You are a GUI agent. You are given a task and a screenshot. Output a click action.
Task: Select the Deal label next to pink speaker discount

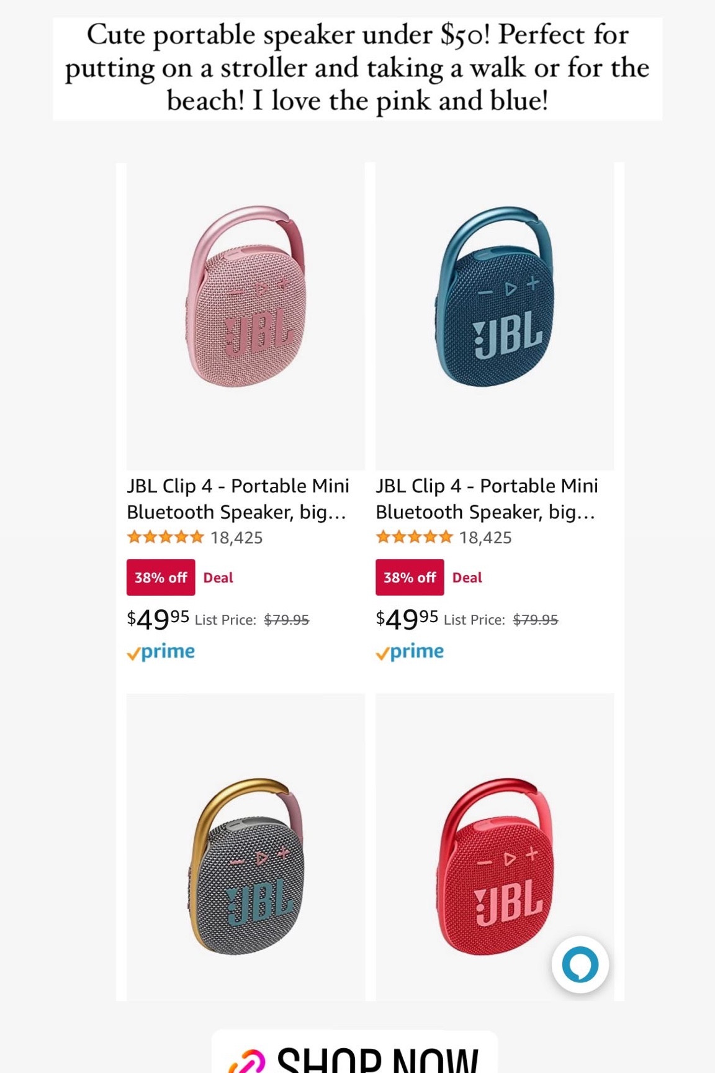tap(217, 577)
